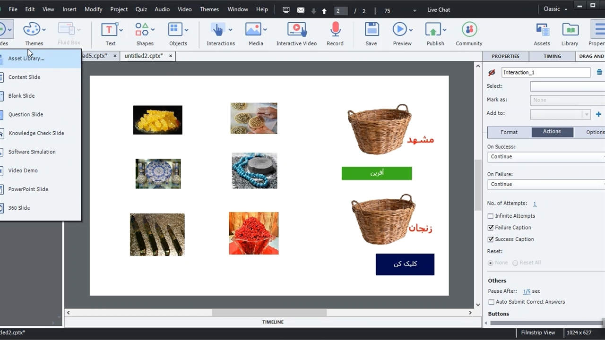Open the Community icon
The height and width of the screenshot is (340, 605).
[x=469, y=31]
